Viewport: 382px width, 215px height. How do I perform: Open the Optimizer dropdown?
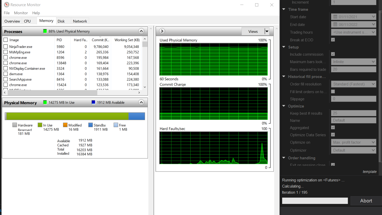373,150
